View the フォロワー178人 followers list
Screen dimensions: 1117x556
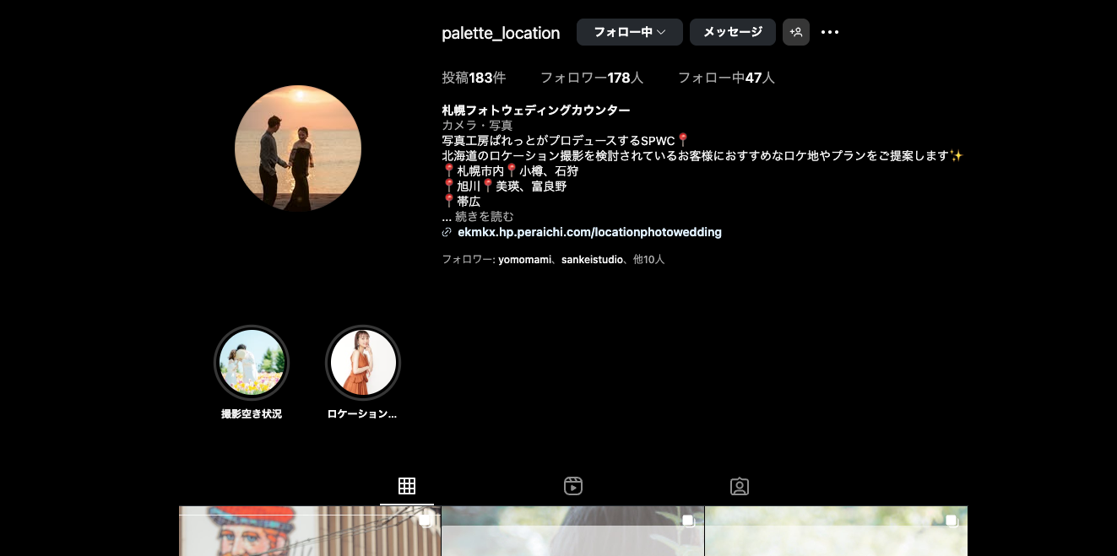point(591,78)
